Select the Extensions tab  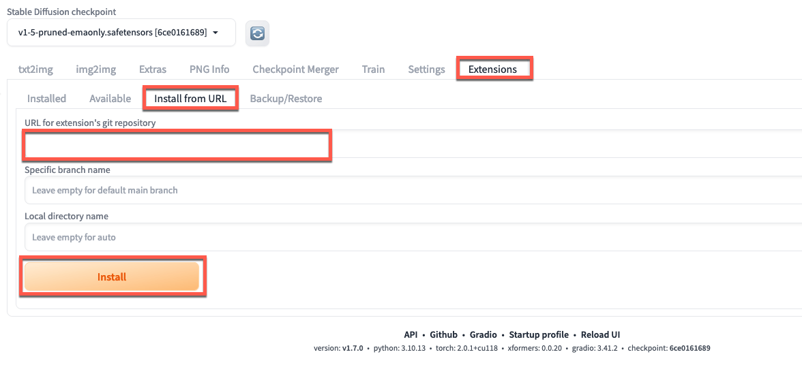(492, 69)
